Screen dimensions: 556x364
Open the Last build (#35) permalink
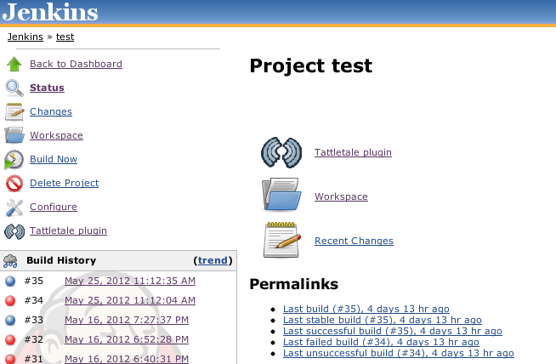coord(366,309)
